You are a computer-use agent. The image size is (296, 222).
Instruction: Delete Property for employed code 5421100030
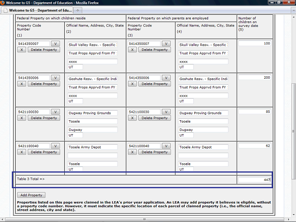154,118
